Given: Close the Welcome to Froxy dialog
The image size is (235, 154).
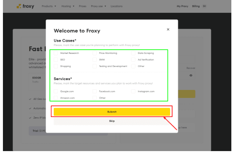Looking at the screenshot, I should 168,29.
